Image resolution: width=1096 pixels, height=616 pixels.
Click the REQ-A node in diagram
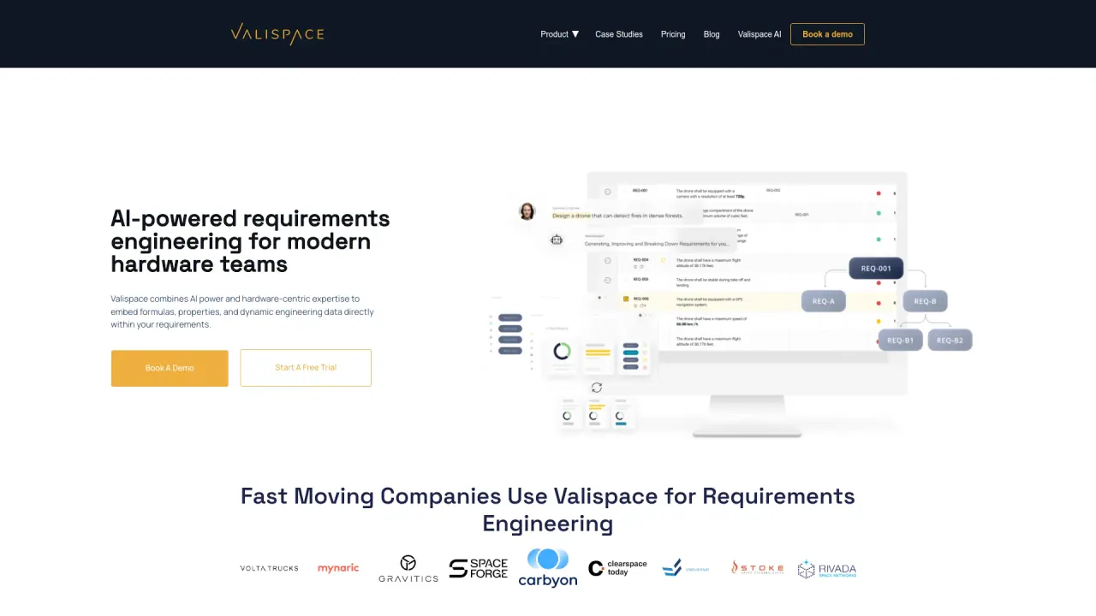(824, 301)
